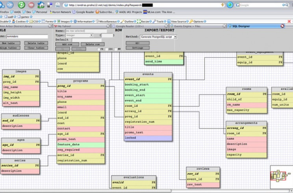The image size is (293, 193).
Task: Open the Tools developer toolbar menu
Action: click(x=159, y=22)
